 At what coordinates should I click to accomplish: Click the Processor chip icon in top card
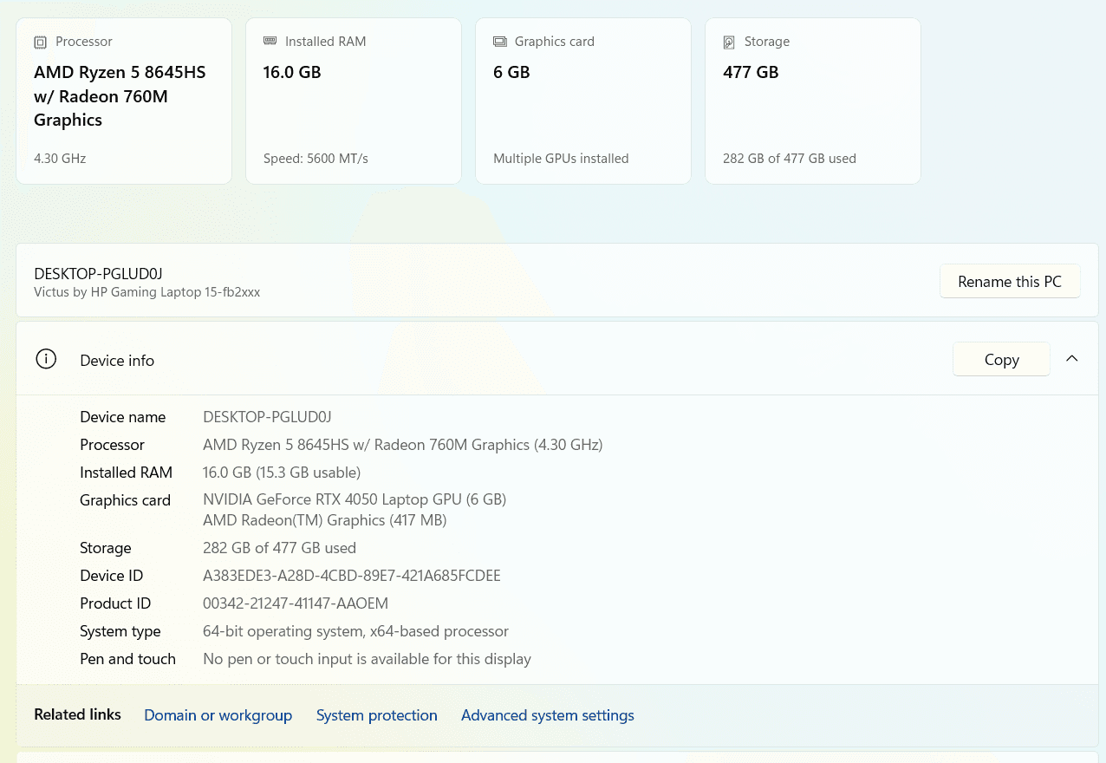point(40,42)
